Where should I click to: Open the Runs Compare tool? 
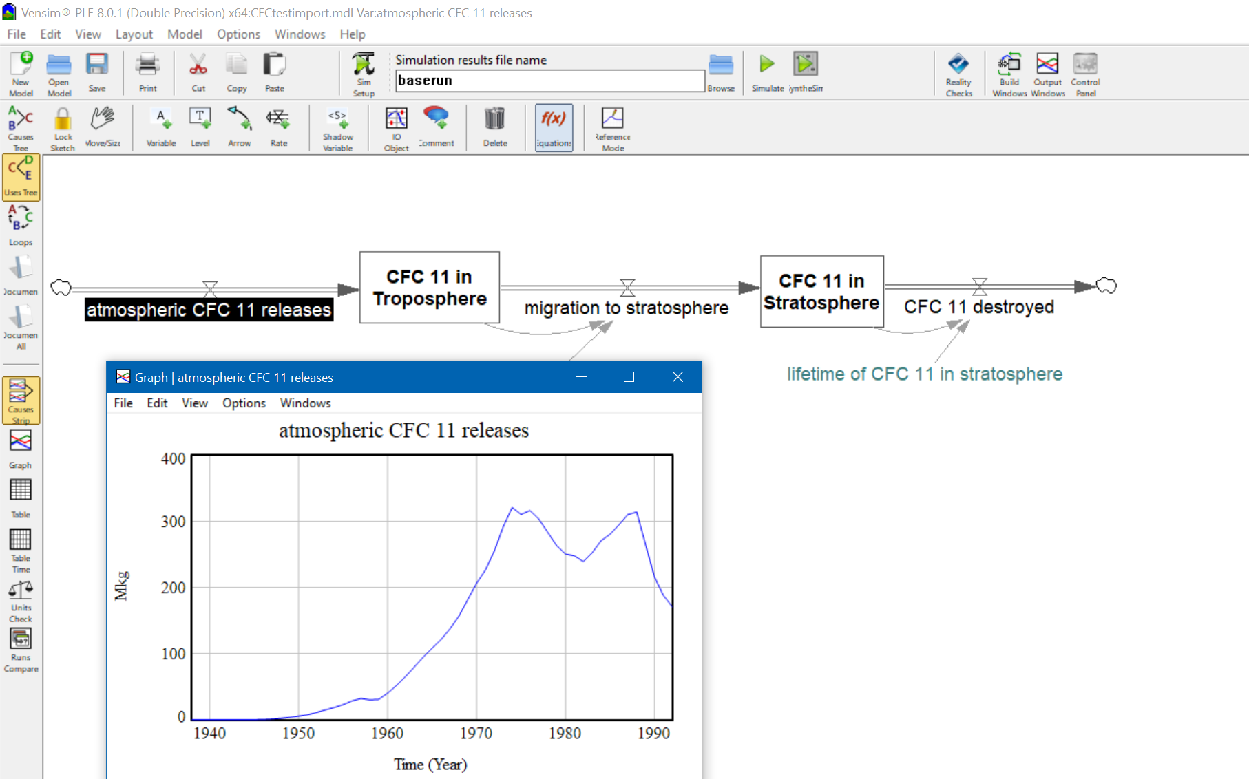coord(21,650)
